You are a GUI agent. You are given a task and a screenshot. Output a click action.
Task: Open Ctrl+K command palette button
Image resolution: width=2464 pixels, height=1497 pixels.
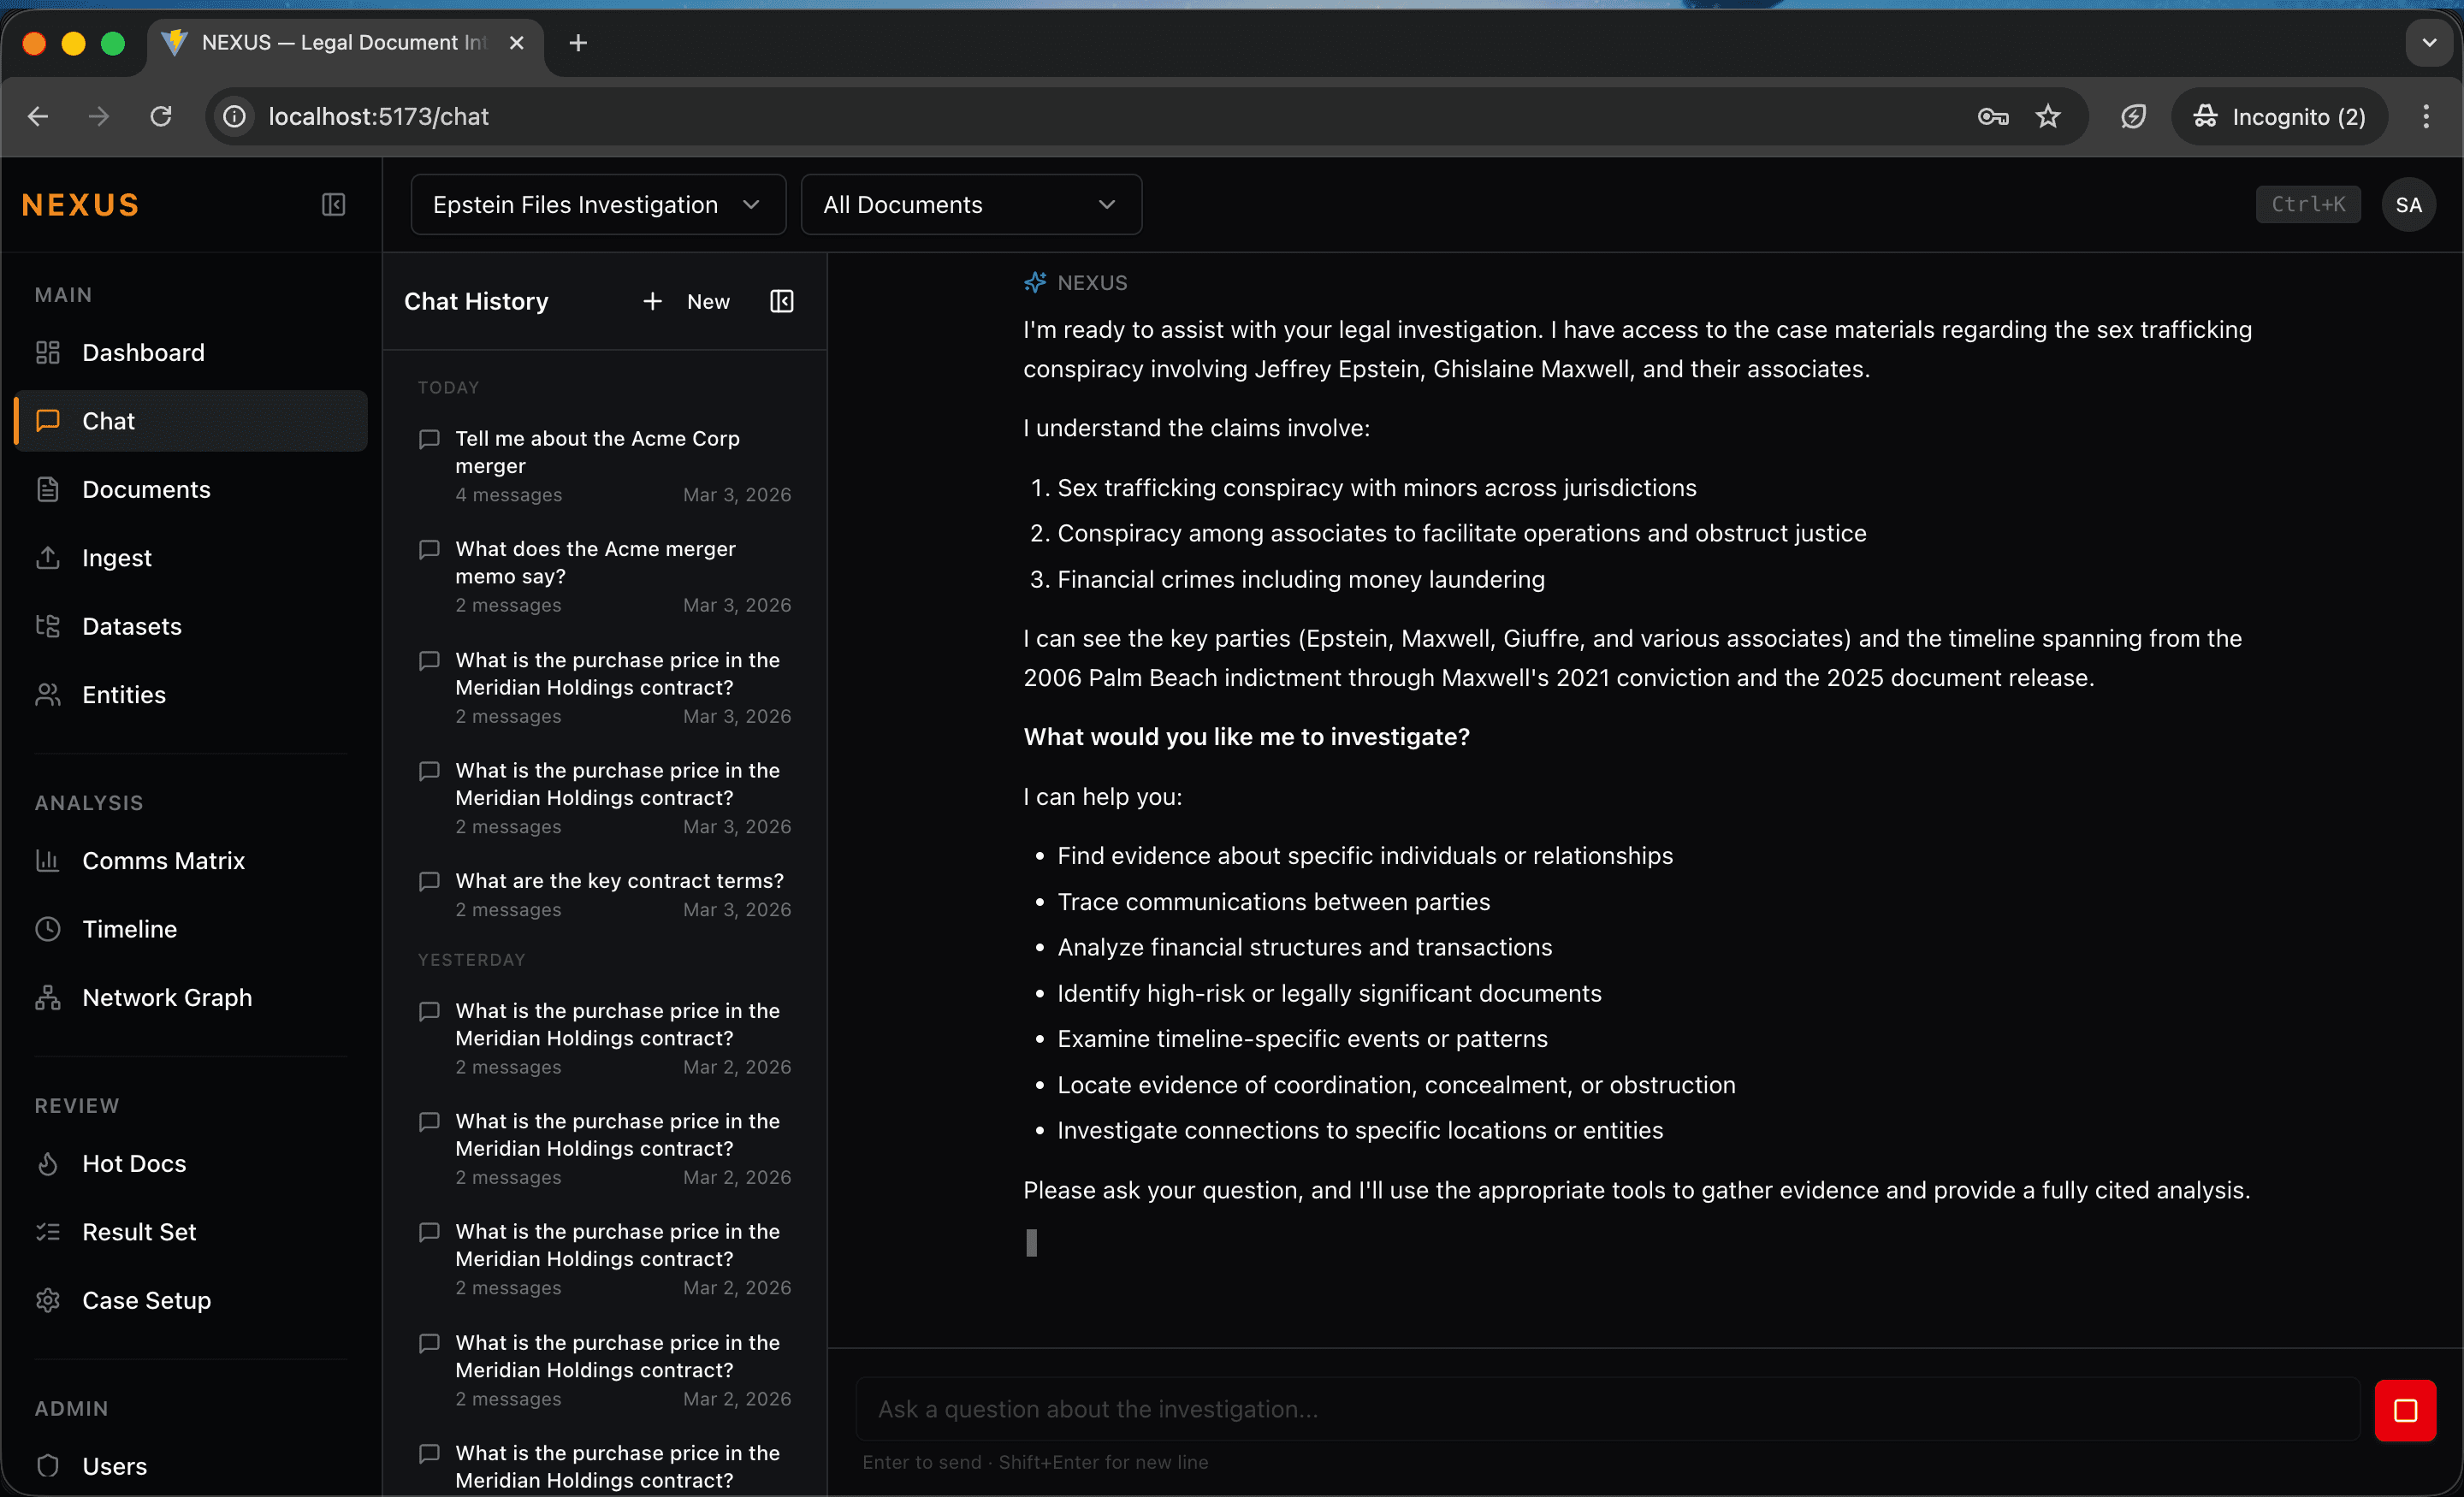coord(2307,205)
